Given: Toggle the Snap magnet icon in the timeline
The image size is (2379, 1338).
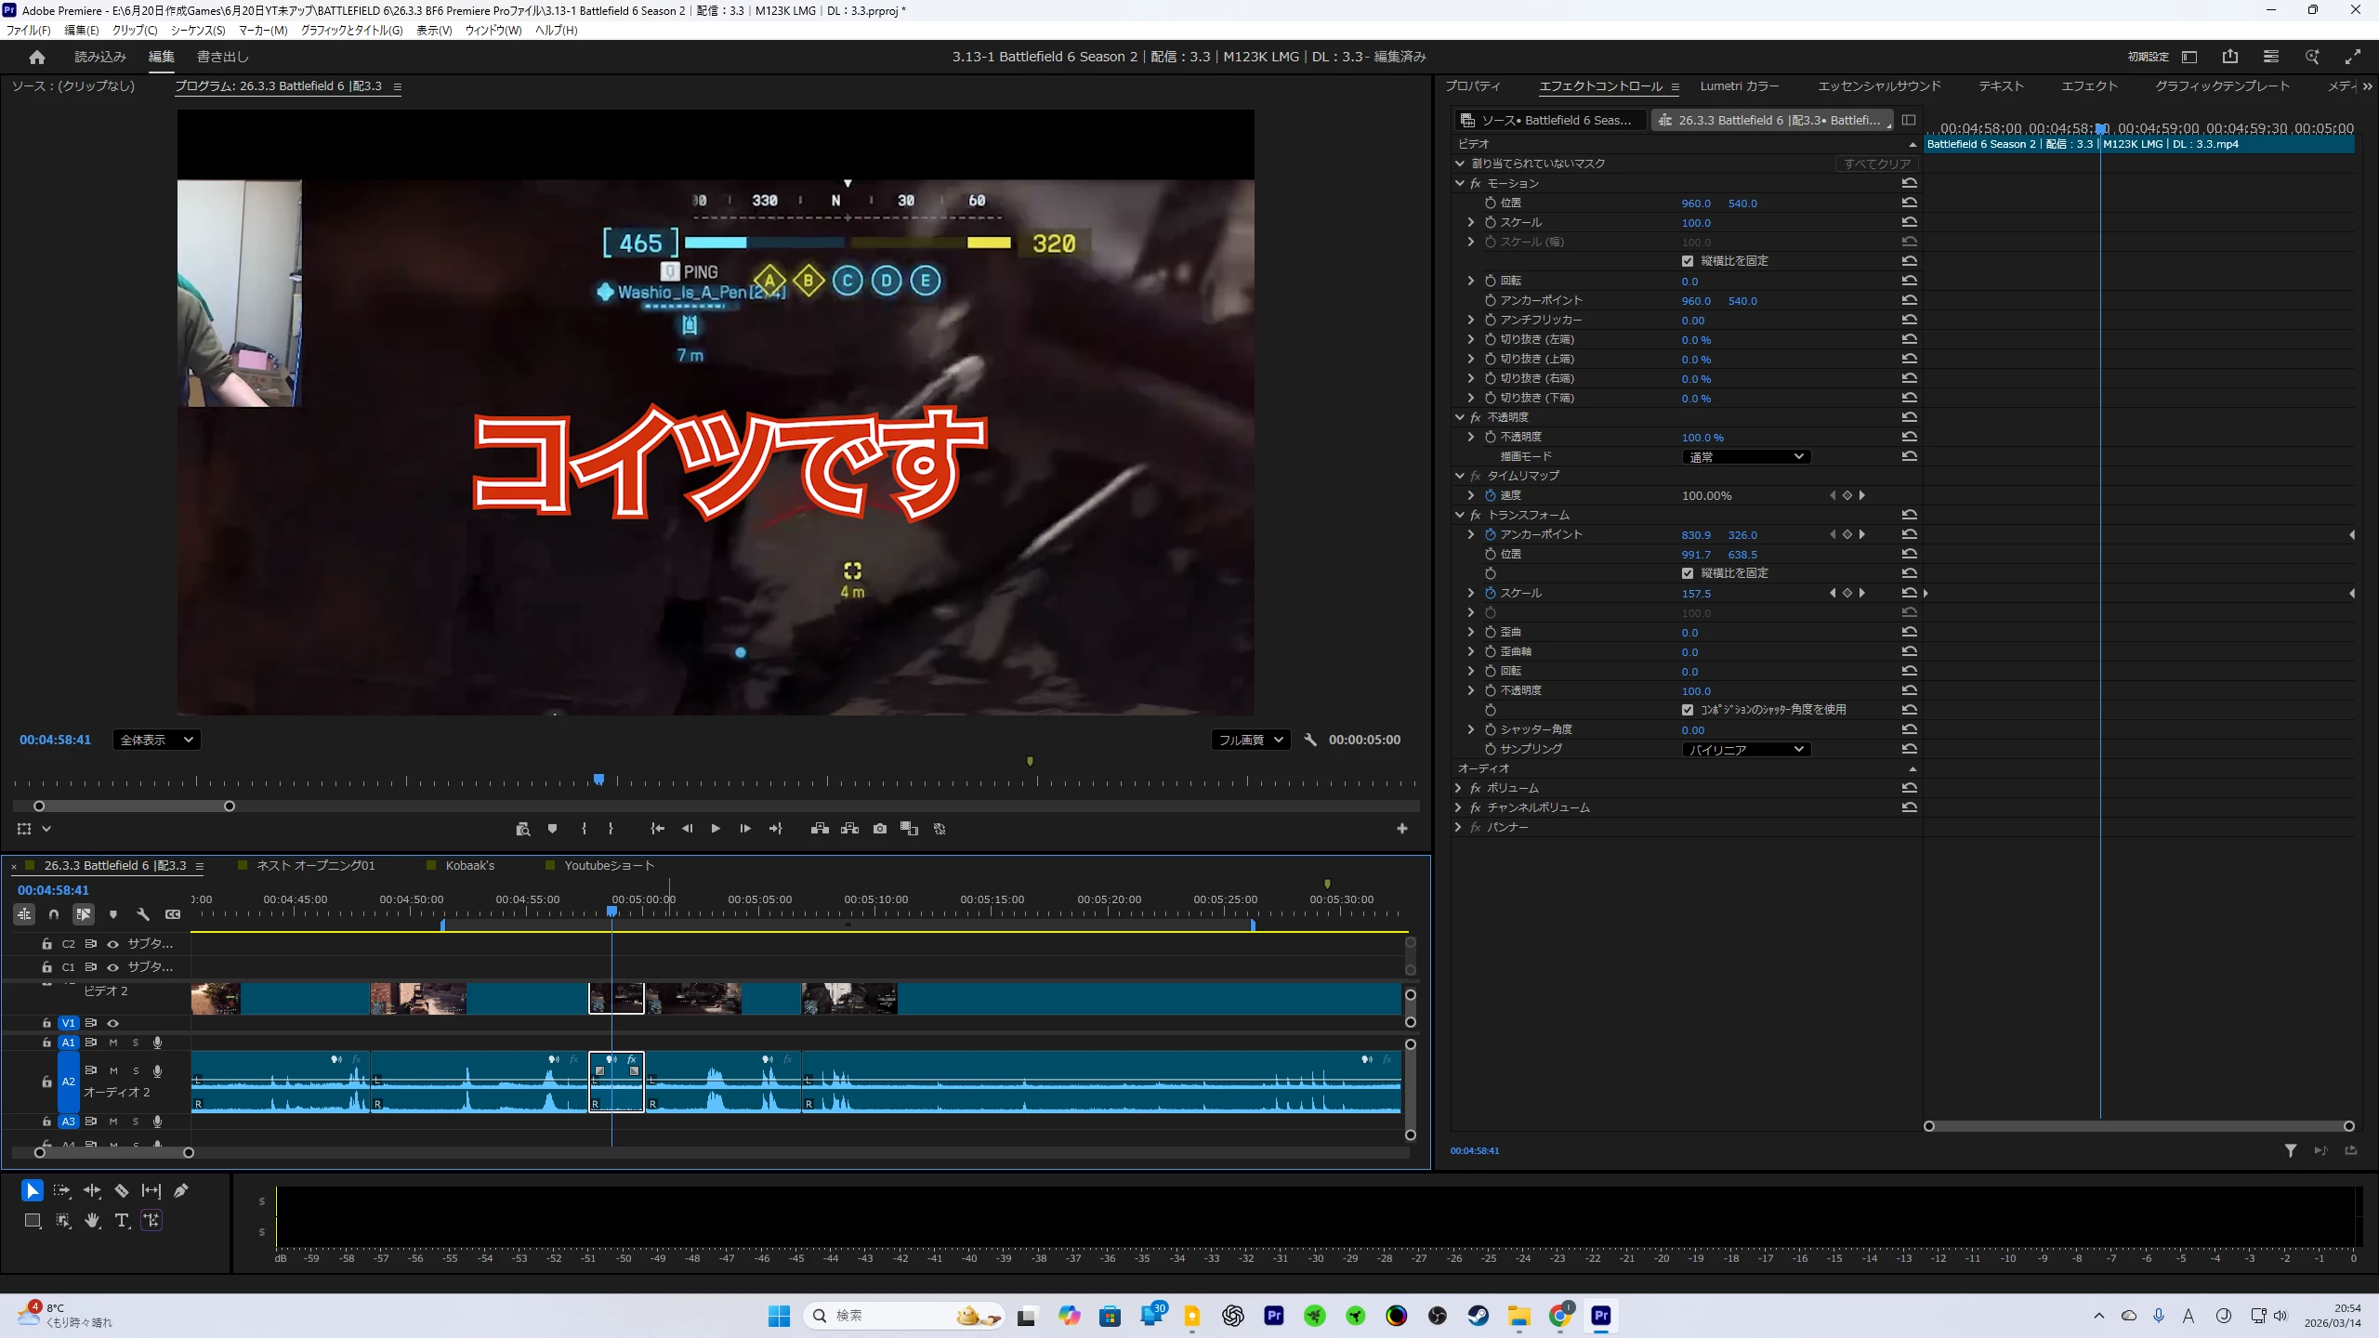Looking at the screenshot, I should coord(54,914).
